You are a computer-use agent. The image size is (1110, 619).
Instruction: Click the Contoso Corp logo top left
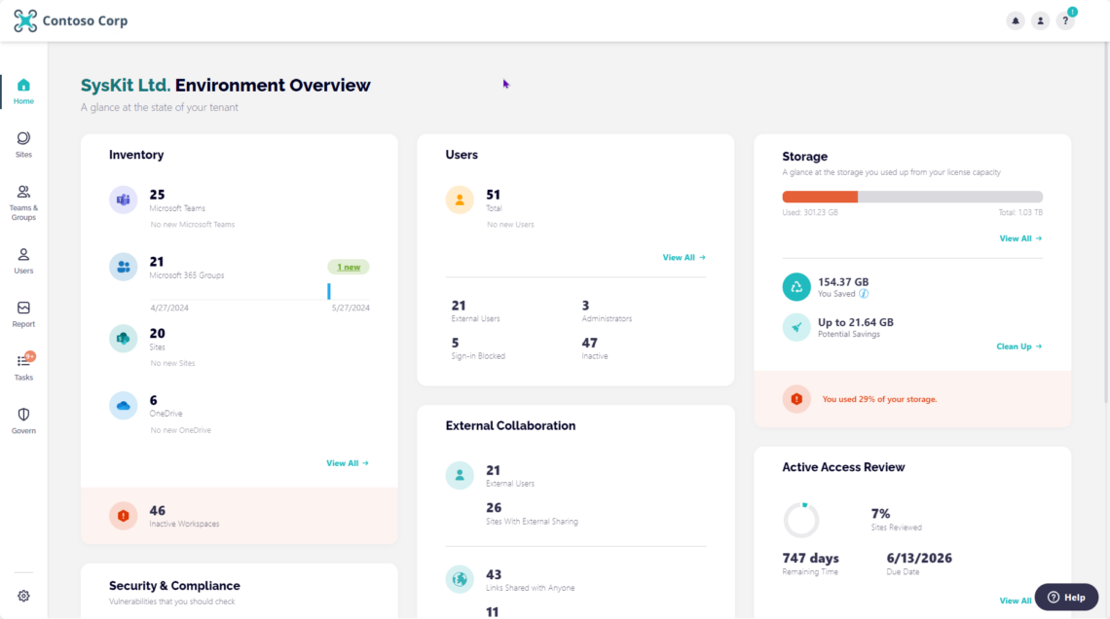click(x=70, y=19)
